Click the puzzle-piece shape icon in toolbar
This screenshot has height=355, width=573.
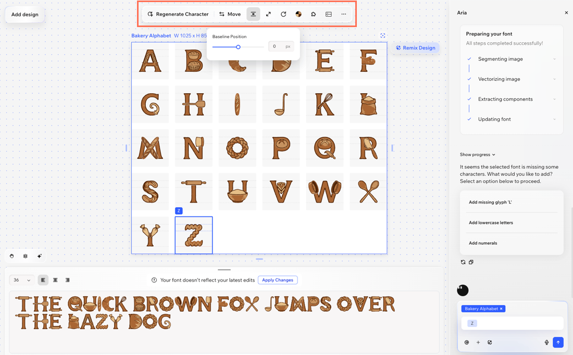(314, 14)
